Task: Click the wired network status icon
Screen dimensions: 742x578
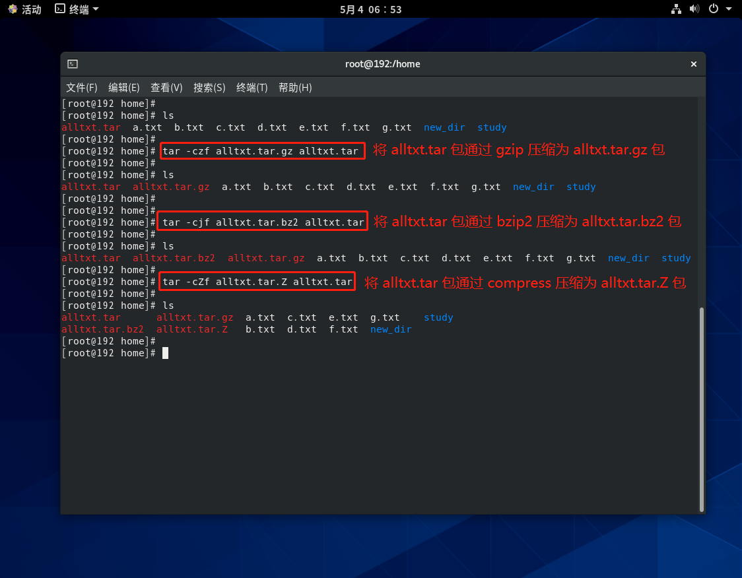Action: point(676,9)
